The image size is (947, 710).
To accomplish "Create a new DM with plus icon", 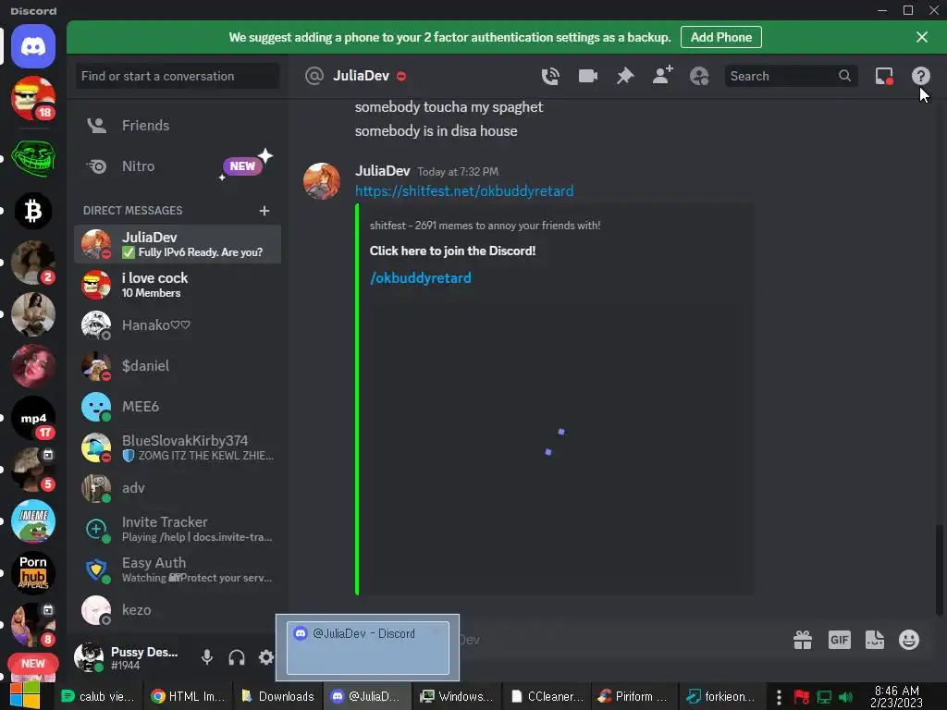I will point(264,211).
